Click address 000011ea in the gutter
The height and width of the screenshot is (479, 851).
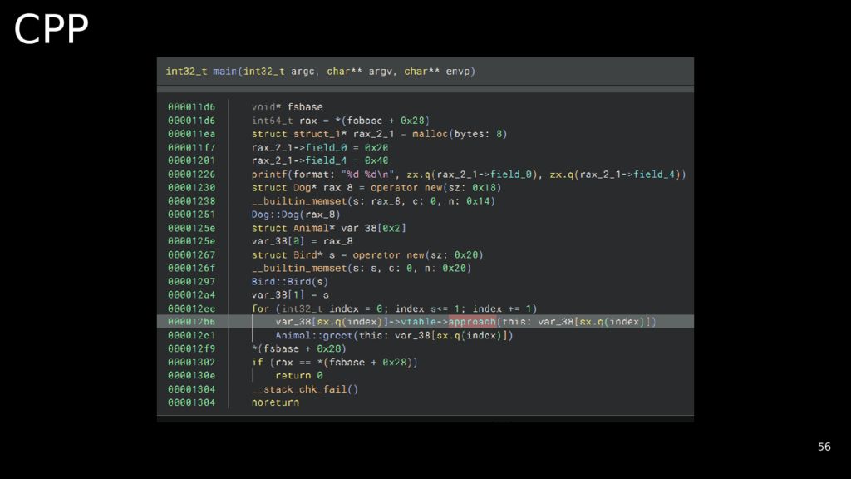click(191, 134)
